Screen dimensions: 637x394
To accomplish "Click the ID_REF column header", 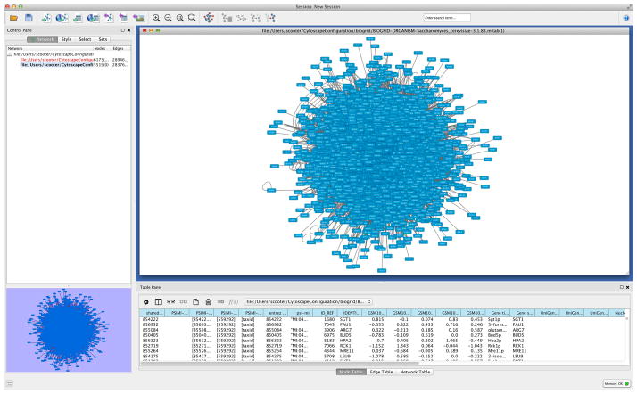I will click(x=327, y=313).
